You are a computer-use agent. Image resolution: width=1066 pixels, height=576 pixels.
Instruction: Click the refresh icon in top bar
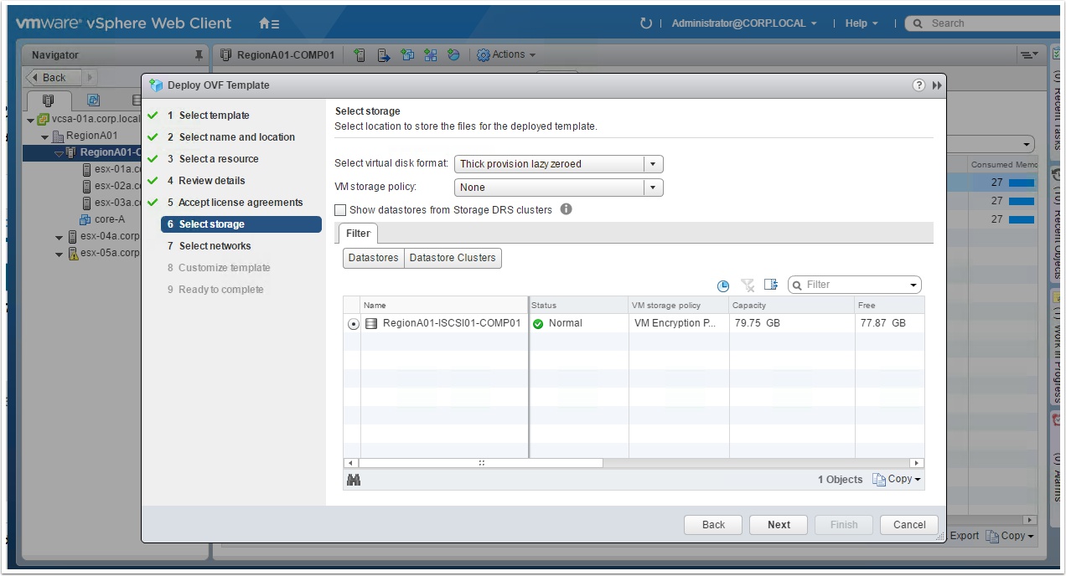click(x=645, y=23)
